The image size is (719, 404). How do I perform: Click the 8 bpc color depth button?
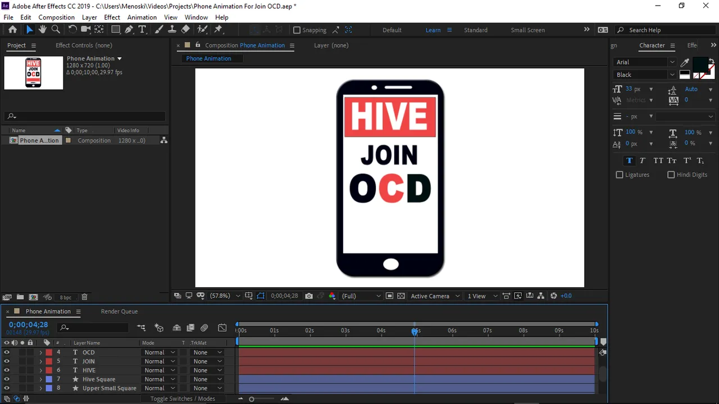[66, 297]
